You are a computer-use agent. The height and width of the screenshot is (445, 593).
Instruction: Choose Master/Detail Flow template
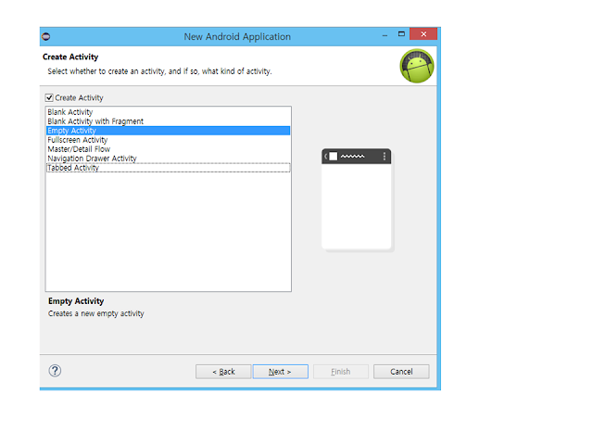[169, 149]
